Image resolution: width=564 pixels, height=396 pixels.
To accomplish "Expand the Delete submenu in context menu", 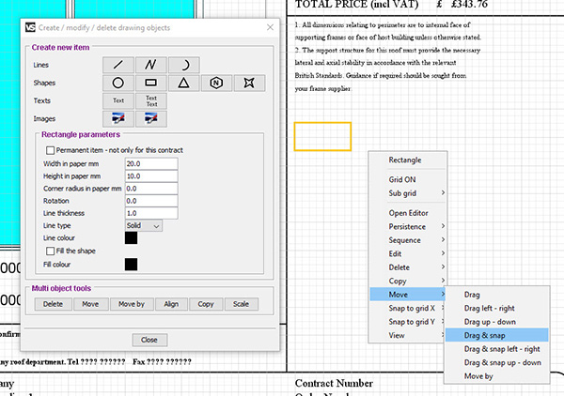I will click(408, 267).
